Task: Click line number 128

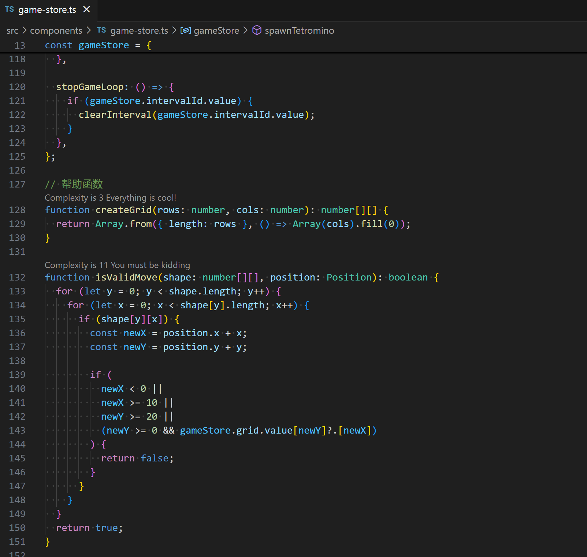Action: click(x=17, y=210)
